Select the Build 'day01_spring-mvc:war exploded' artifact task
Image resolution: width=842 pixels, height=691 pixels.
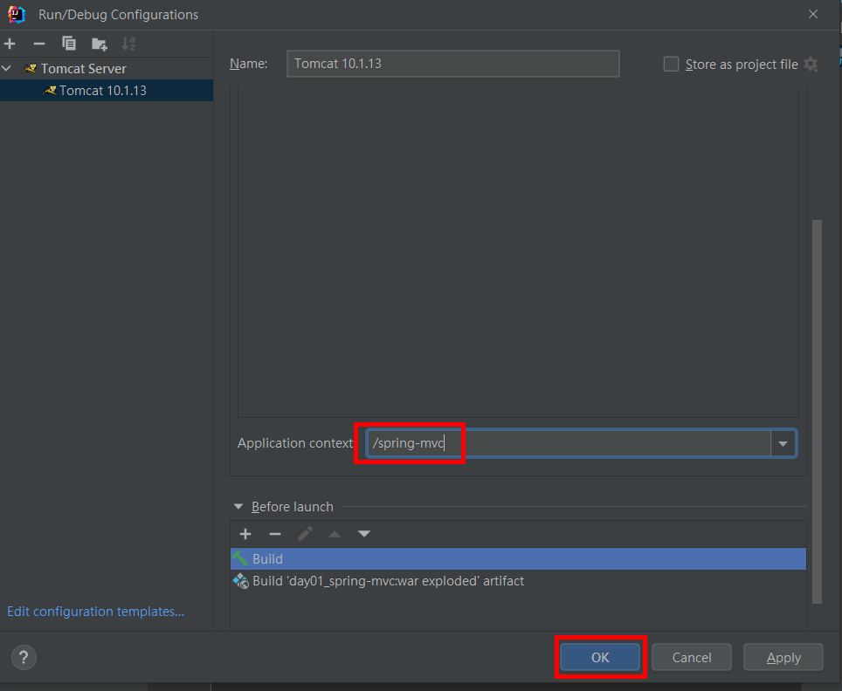(x=518, y=580)
